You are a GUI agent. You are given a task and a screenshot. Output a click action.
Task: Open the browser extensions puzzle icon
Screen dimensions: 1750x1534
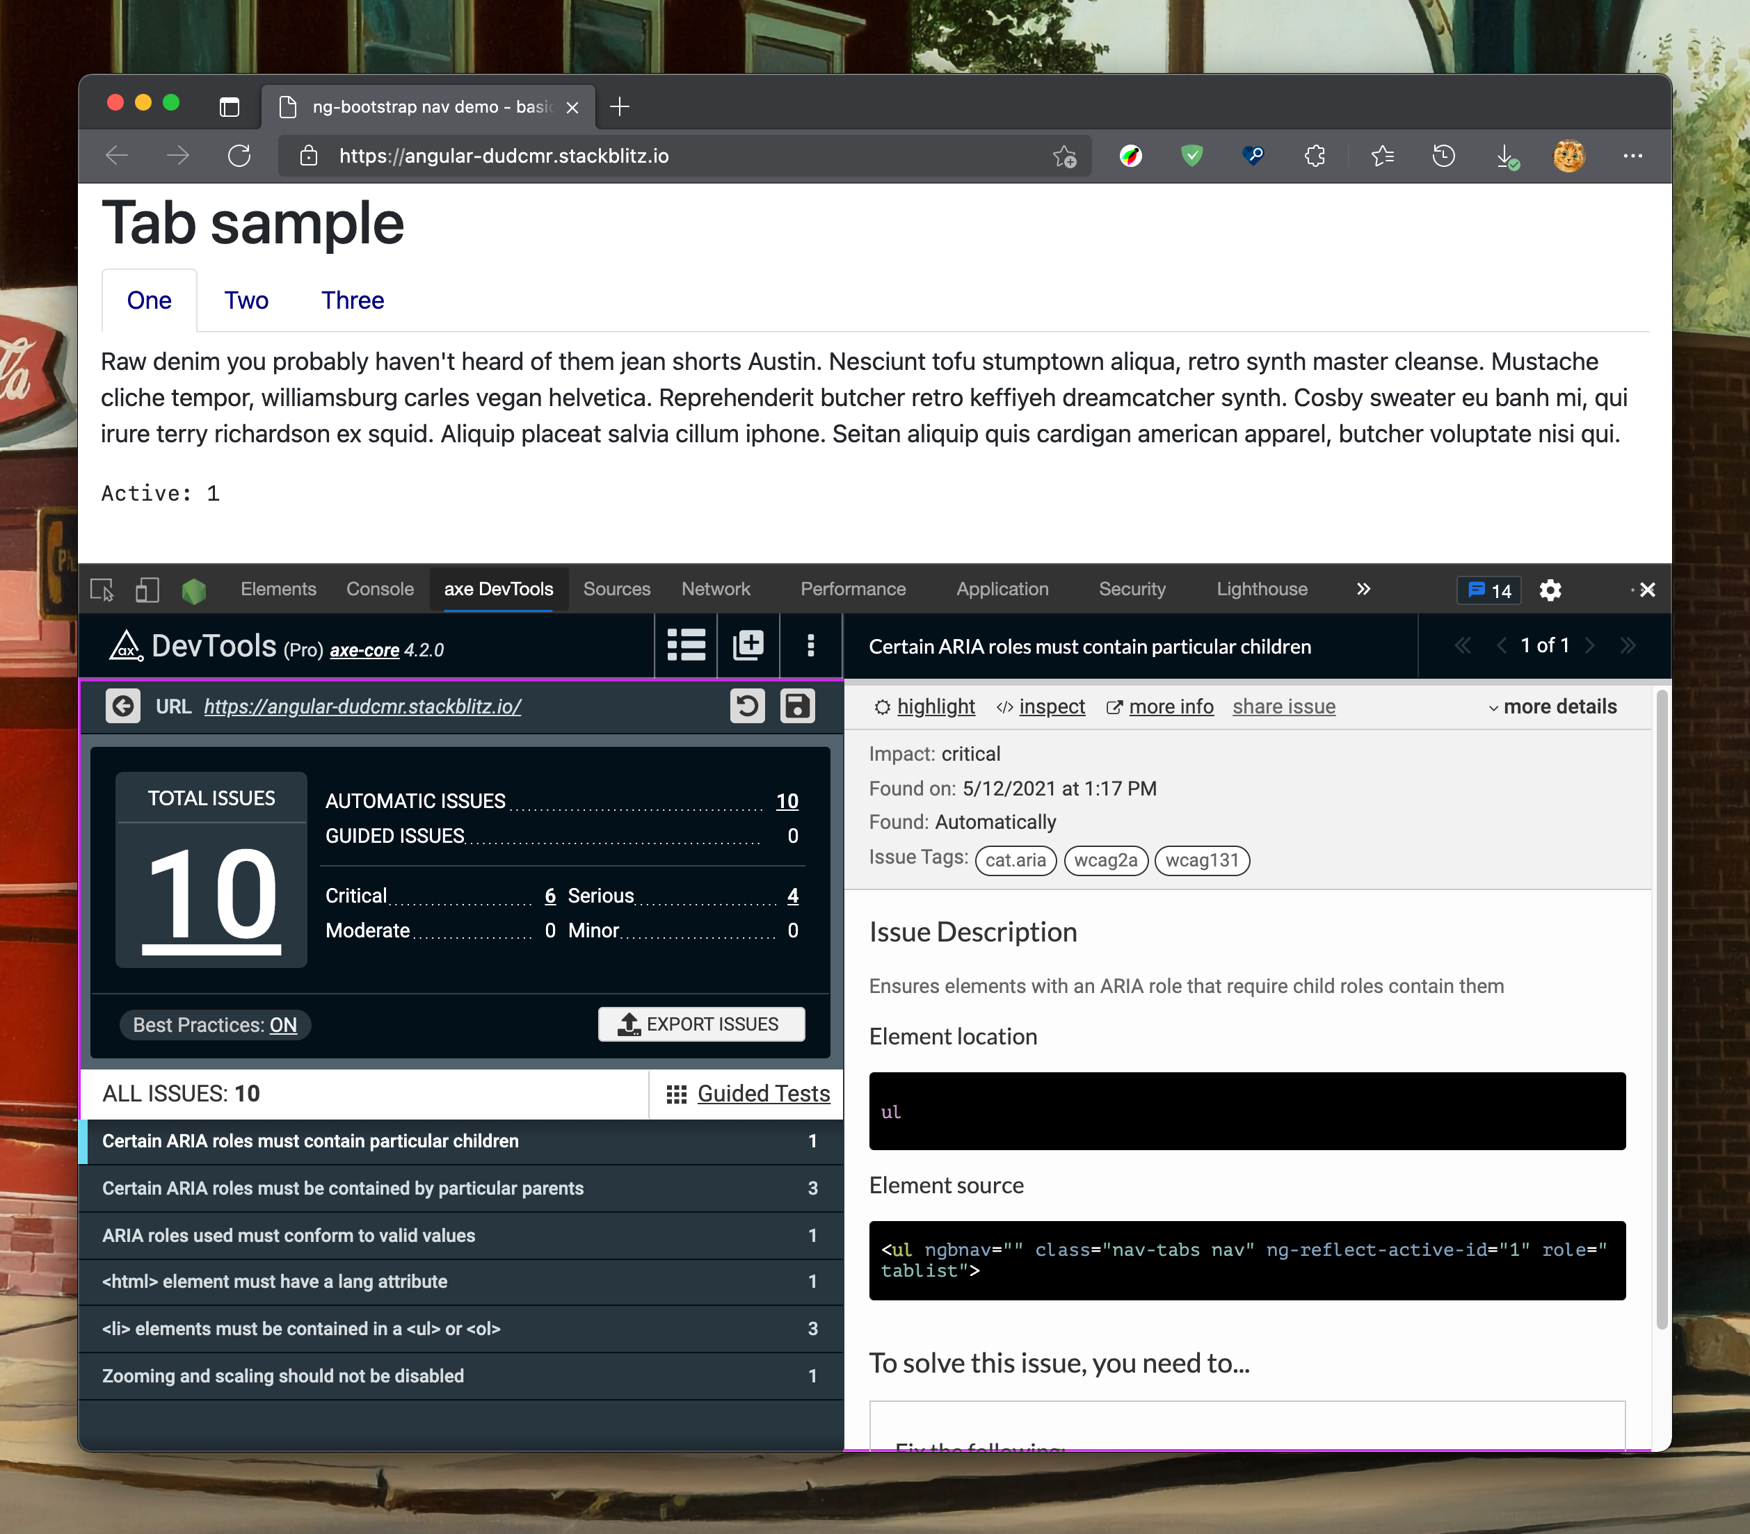pos(1315,156)
